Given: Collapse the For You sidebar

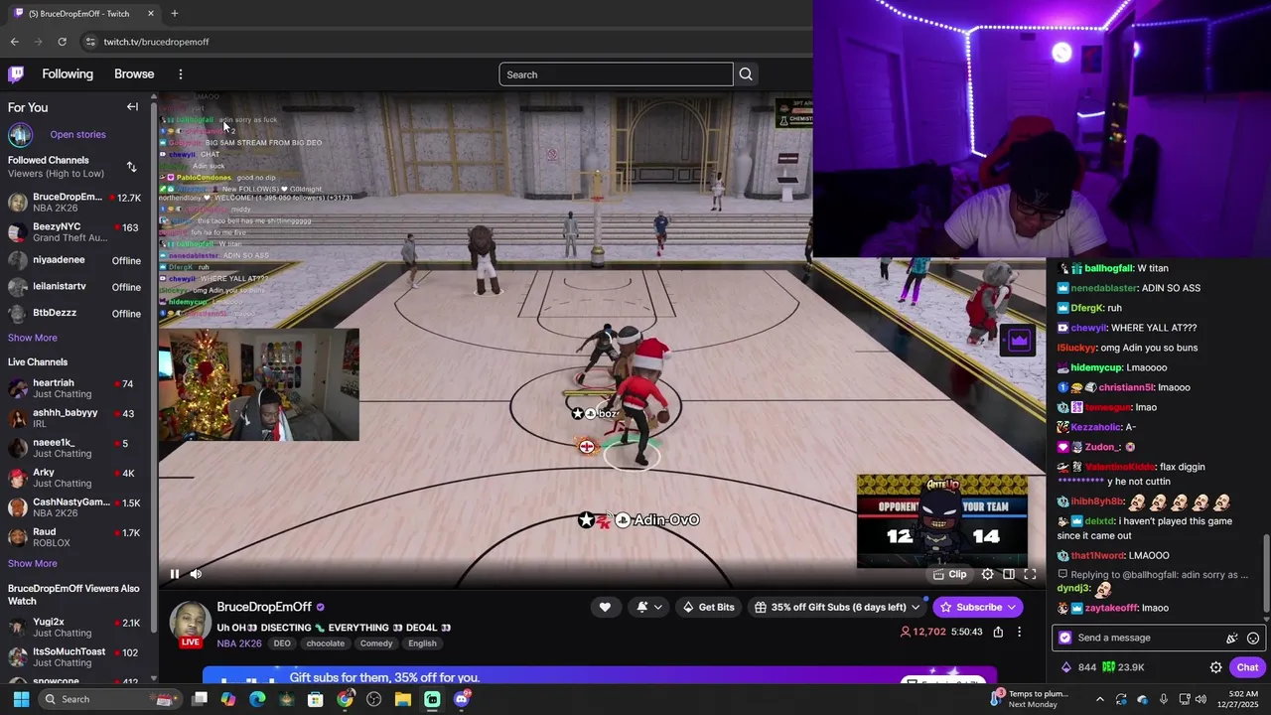Looking at the screenshot, I should 132,106.
